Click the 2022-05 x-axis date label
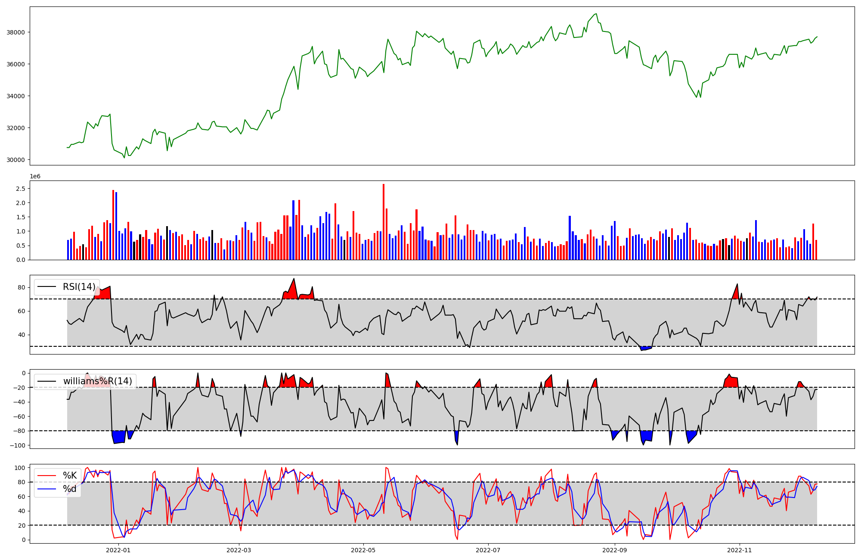The height and width of the screenshot is (560, 861). [363, 550]
